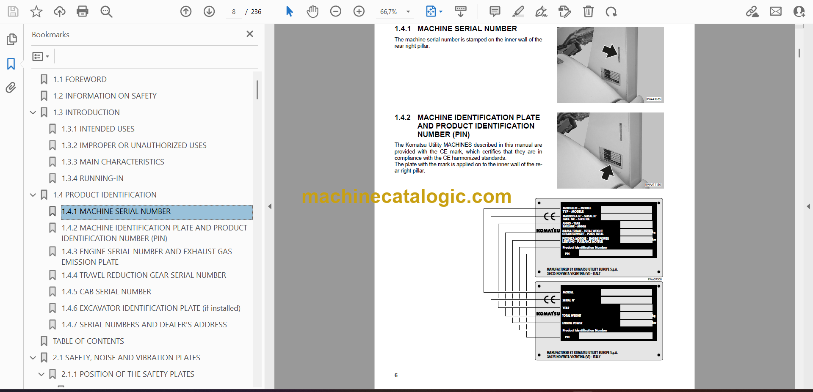The height and width of the screenshot is (392, 813).
Task: Open the bookmark options menu
Action: pos(41,56)
